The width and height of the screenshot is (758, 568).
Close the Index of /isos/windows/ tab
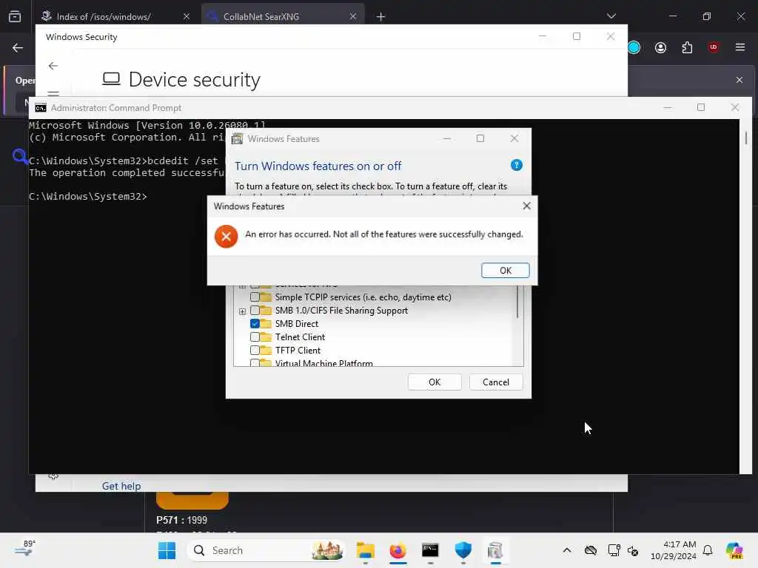pyautogui.click(x=187, y=16)
